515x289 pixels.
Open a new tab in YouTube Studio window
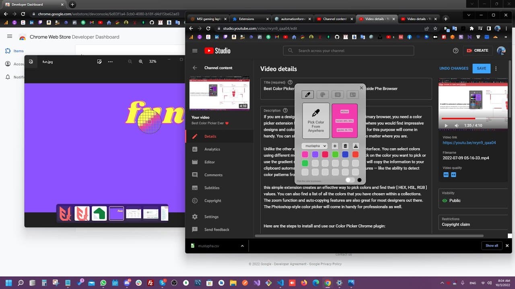pos(445,19)
